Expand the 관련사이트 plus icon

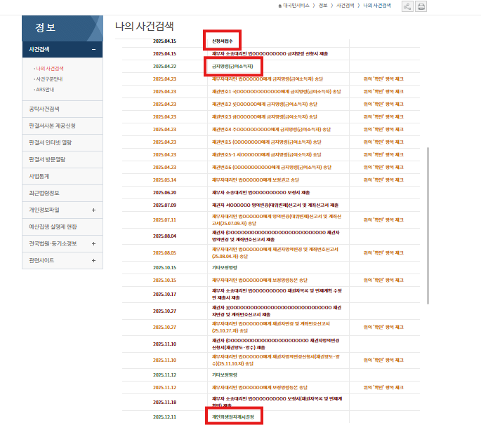coord(93,261)
